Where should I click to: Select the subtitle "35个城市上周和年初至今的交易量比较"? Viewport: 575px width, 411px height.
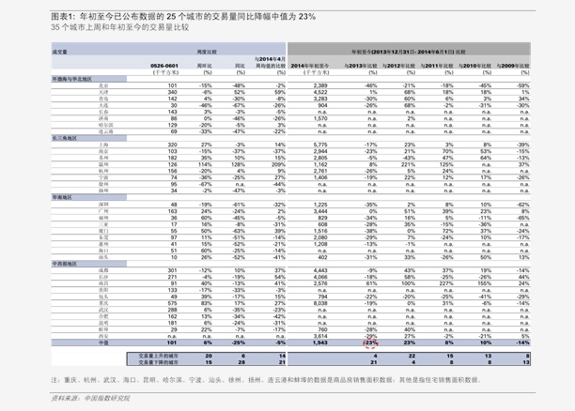coord(120,28)
